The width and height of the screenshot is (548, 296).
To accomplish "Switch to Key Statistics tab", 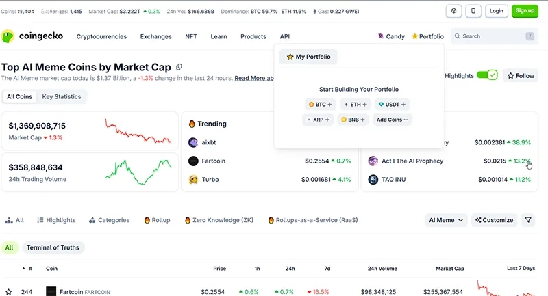I will (x=62, y=96).
